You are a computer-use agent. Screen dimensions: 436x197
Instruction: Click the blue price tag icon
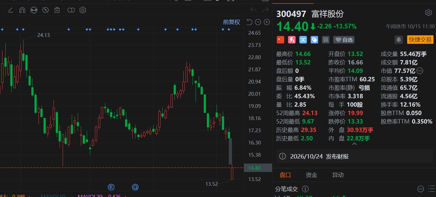(x=314, y=40)
